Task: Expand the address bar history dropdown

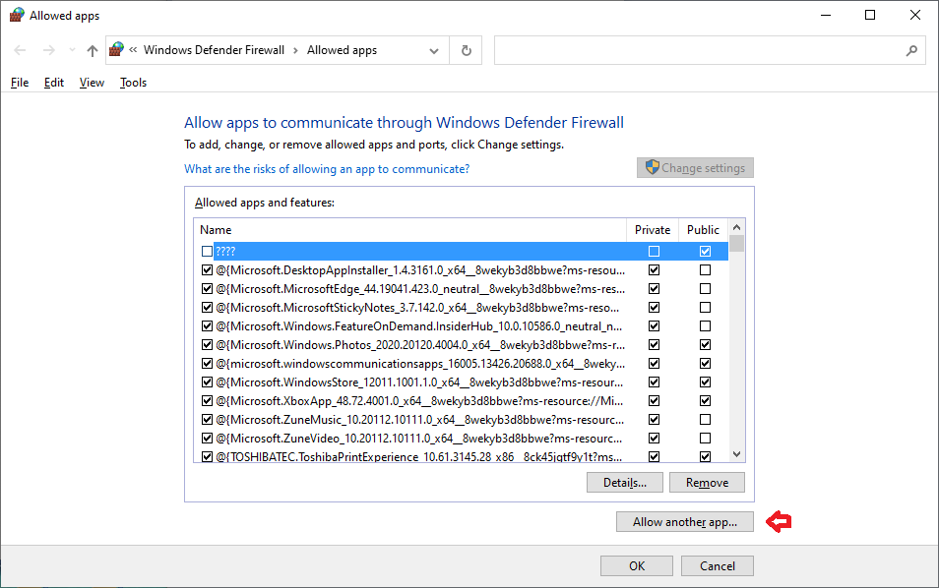Action: pyautogui.click(x=434, y=51)
